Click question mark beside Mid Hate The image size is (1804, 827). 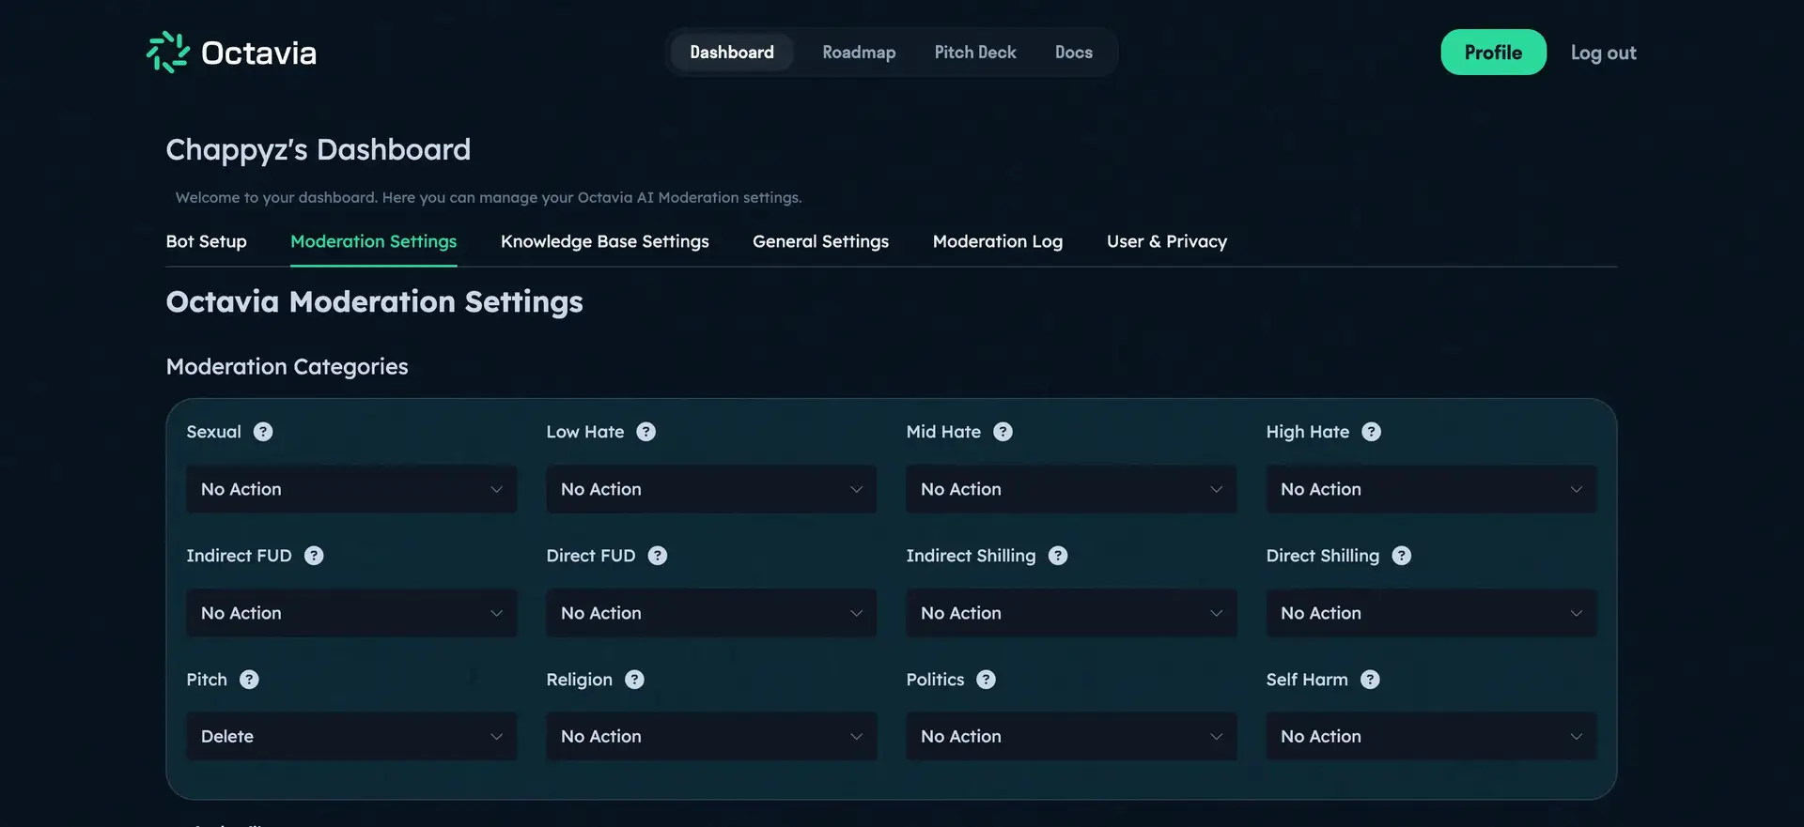(1003, 432)
